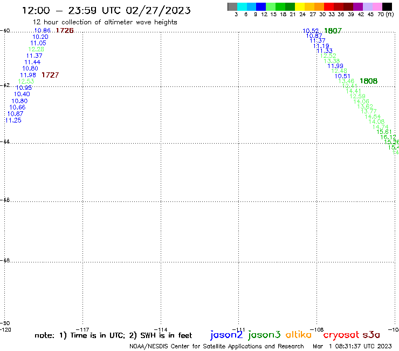Click the 14.41 wave height value
The width and height of the screenshot is (399, 351).
point(354,91)
